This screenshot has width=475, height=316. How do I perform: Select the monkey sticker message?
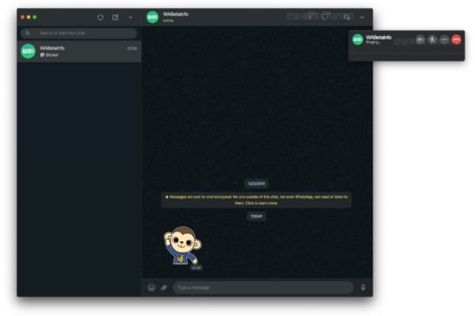click(183, 246)
